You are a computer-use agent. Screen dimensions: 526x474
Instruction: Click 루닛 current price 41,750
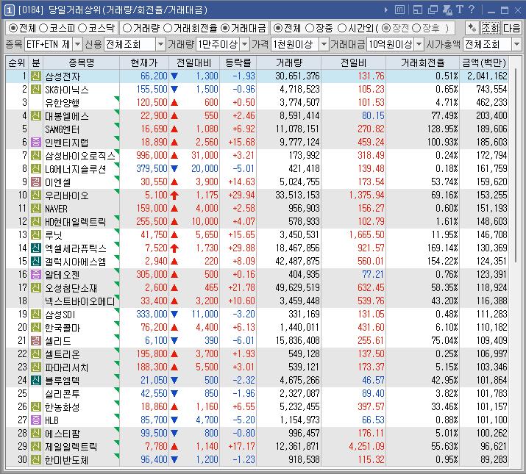pos(154,235)
